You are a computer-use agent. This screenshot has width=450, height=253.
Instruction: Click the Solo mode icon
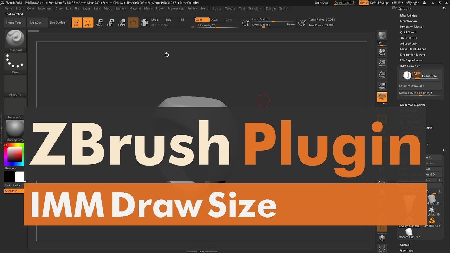click(x=382, y=238)
